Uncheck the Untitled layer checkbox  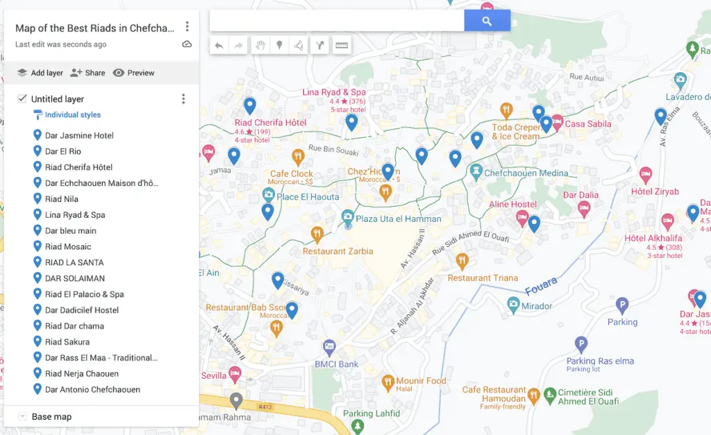click(22, 99)
